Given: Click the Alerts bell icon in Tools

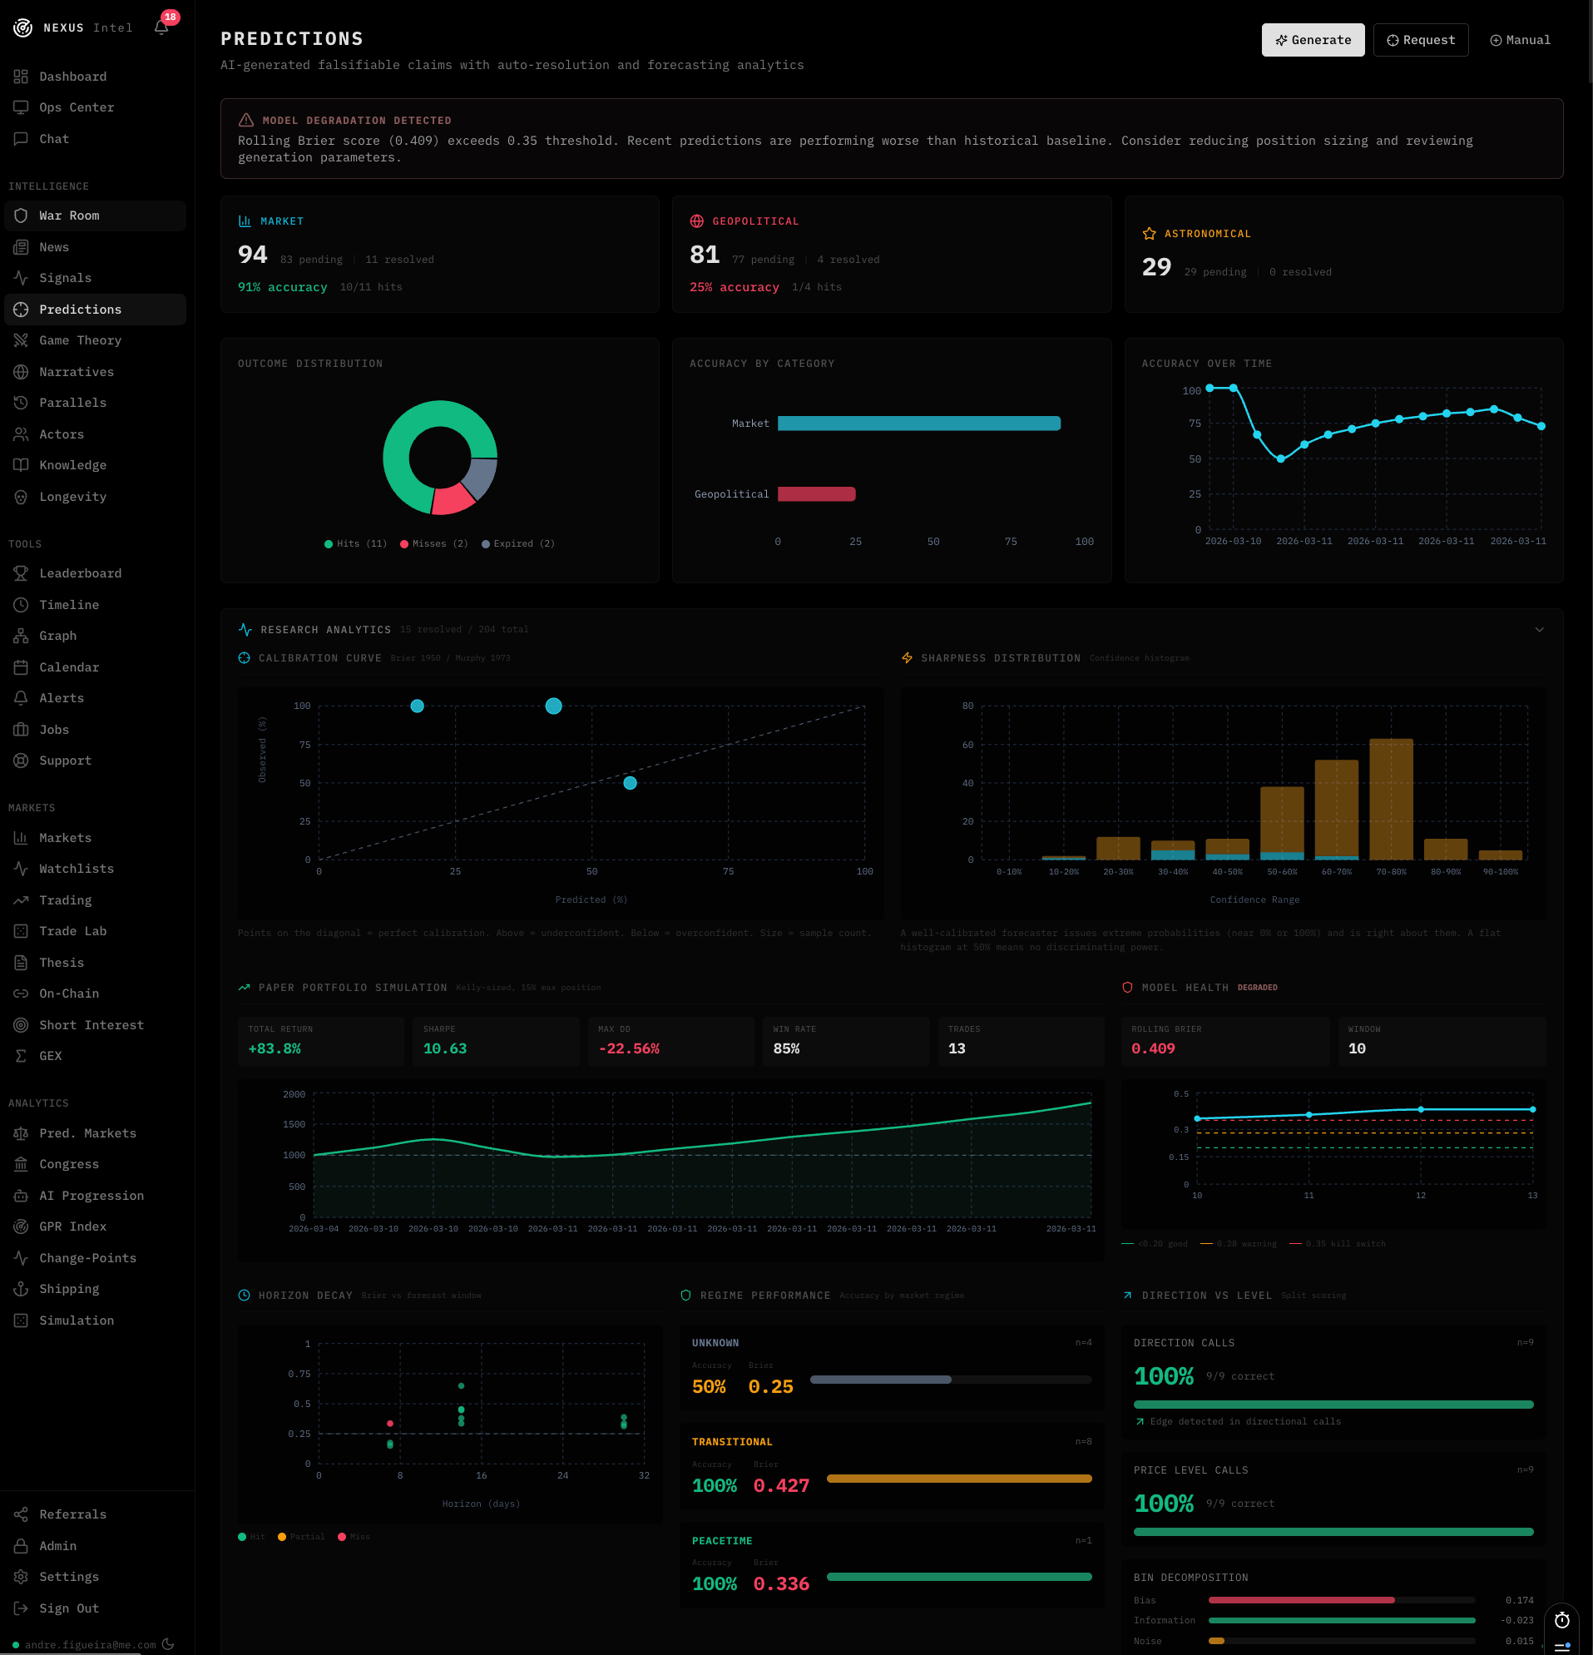Looking at the screenshot, I should [21, 698].
